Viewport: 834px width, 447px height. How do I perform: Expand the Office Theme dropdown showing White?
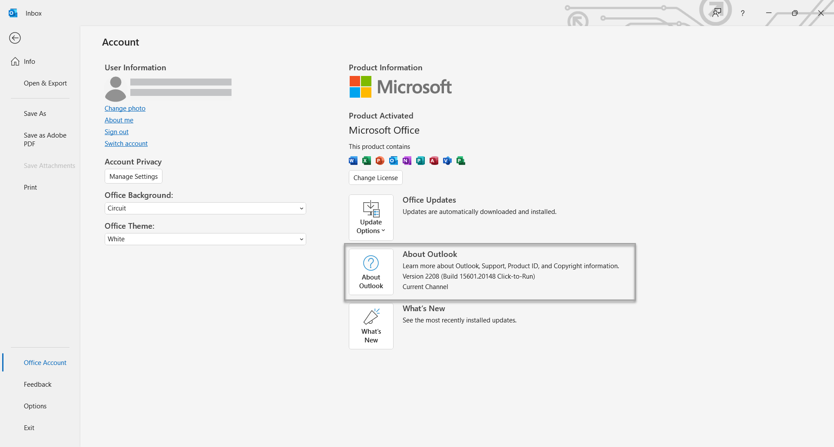205,239
